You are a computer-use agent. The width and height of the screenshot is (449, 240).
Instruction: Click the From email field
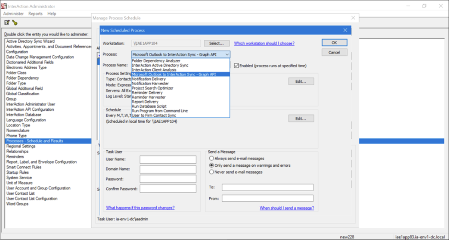tap(267, 198)
